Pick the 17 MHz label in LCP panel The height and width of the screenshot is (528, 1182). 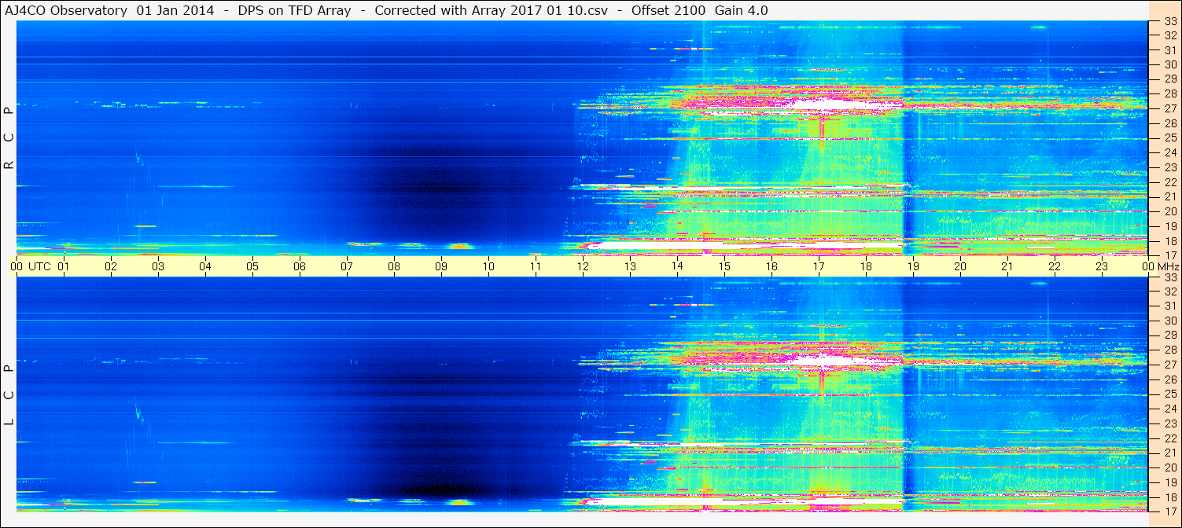1169,511
